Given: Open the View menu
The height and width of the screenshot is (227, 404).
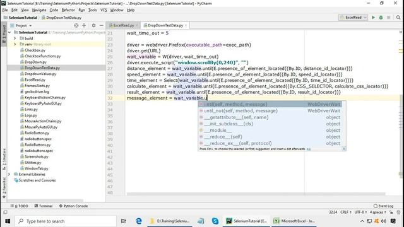Looking at the screenshot, I should [25, 10].
